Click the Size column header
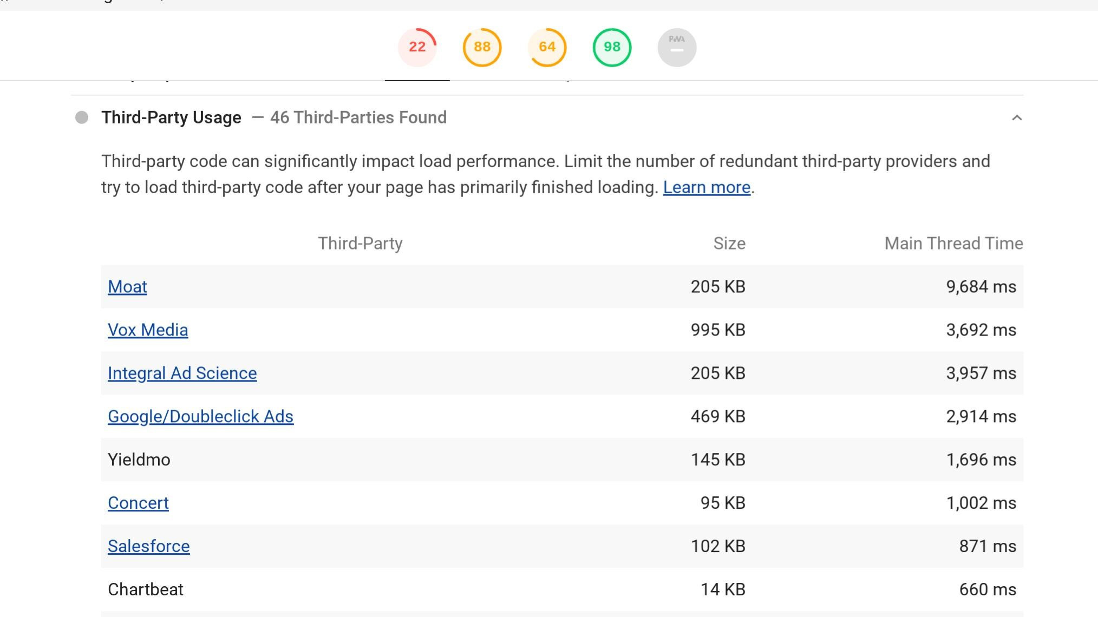Screen dimensions: 1098x617 pos(729,244)
